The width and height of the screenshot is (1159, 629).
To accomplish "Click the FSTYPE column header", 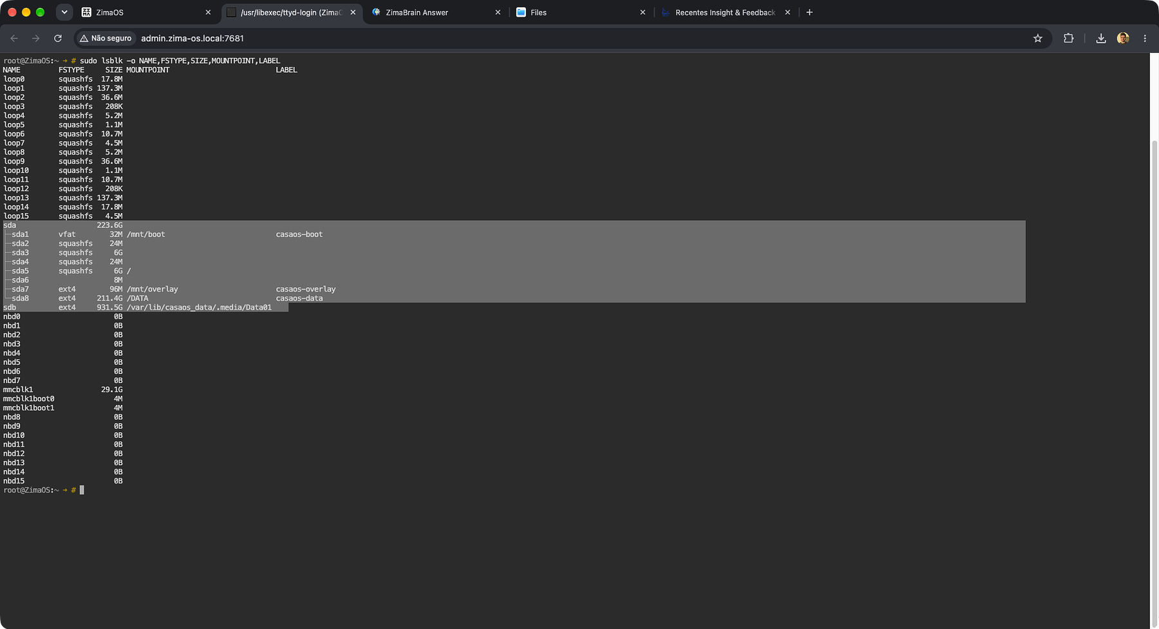I will coord(71,70).
